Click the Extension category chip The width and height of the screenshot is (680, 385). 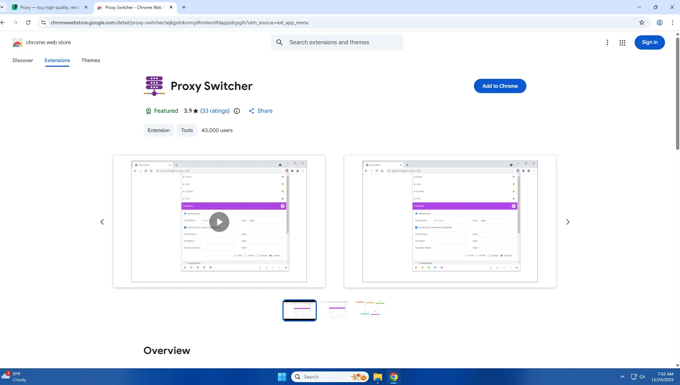coord(159,130)
